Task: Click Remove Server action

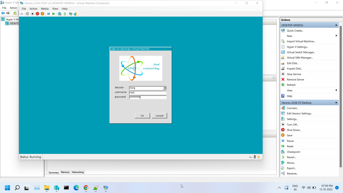Action: tap(295, 79)
